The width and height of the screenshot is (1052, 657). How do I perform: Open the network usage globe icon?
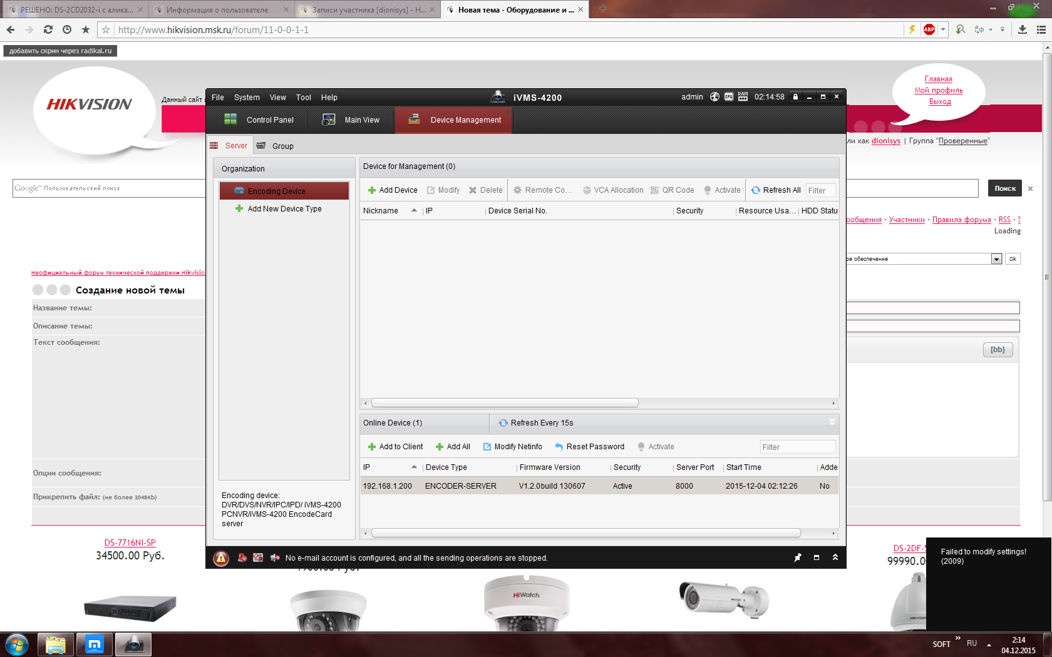point(714,97)
